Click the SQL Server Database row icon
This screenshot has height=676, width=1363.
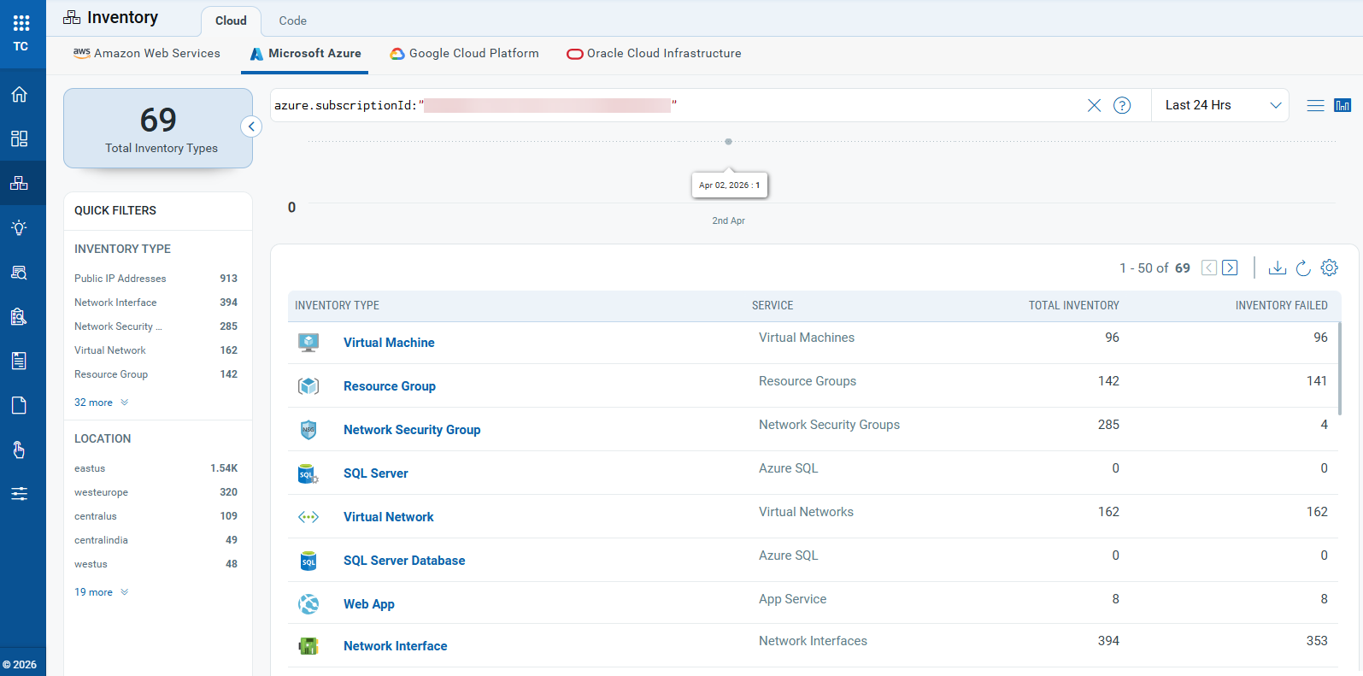[x=308, y=561]
